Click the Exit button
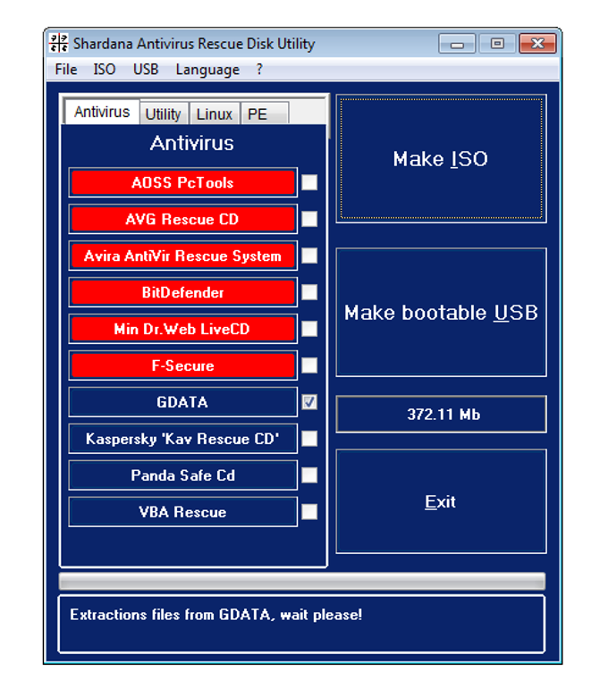This screenshot has width=608, height=688. pyautogui.click(x=441, y=501)
